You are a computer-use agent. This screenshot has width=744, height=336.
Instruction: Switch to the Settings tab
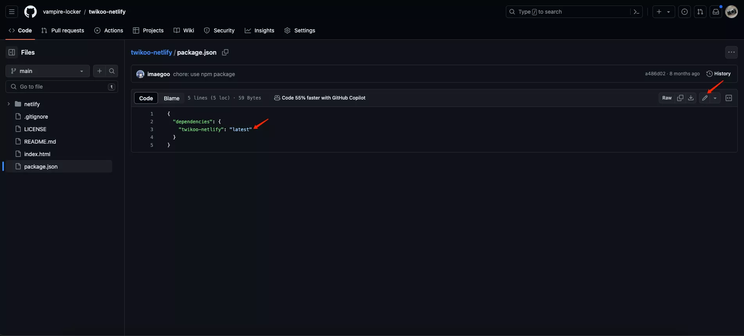click(300, 30)
